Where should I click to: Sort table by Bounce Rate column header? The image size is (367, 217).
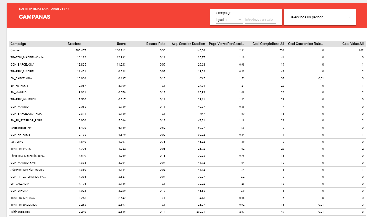click(x=155, y=44)
